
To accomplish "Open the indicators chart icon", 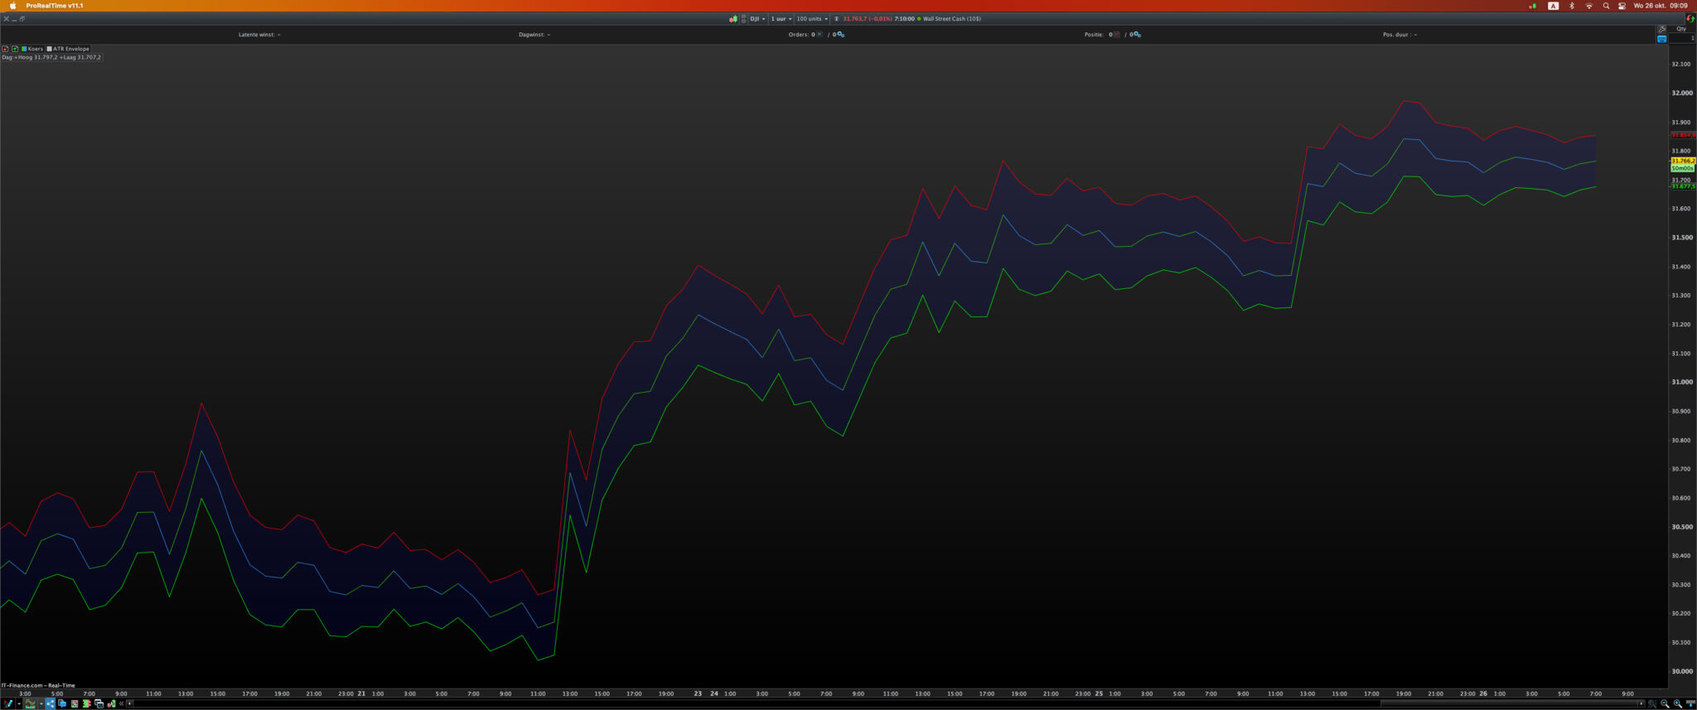I will point(31,703).
